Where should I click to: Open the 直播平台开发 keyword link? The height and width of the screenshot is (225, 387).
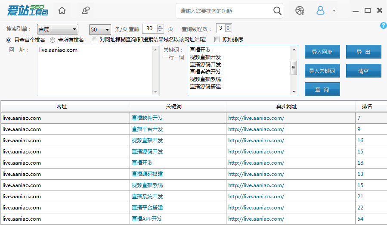pyautogui.click(x=147, y=129)
